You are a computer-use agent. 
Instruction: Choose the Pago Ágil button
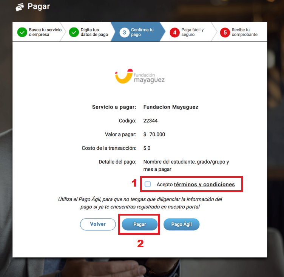(182, 224)
